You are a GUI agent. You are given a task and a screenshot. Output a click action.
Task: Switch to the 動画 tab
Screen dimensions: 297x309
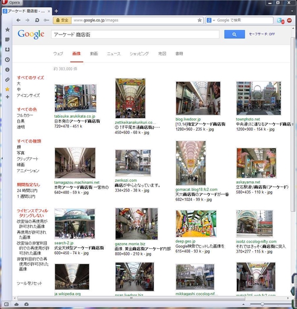click(x=94, y=53)
